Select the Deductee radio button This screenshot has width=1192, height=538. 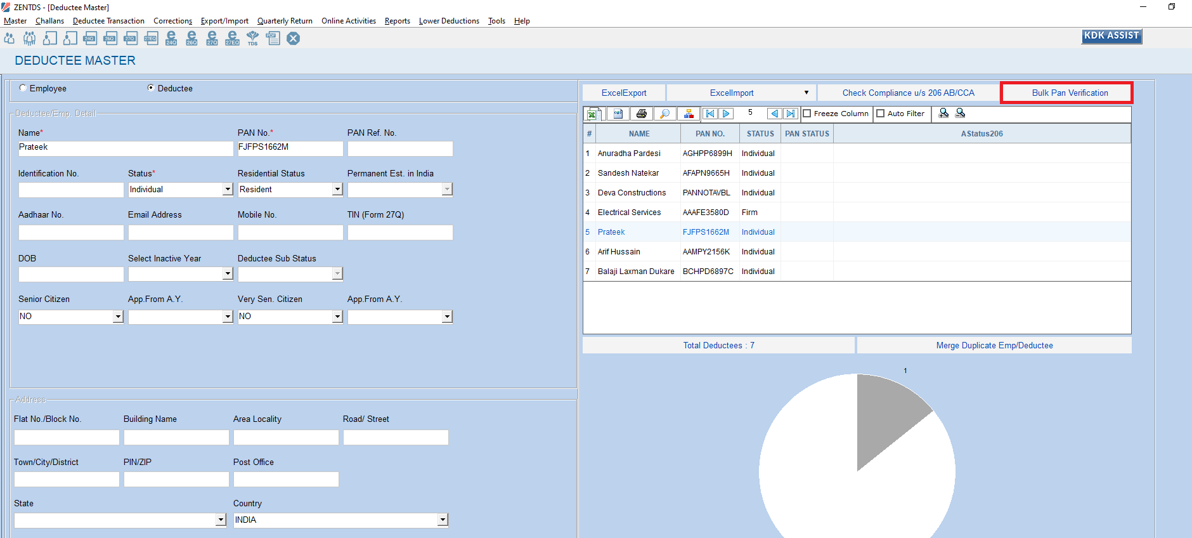[151, 88]
